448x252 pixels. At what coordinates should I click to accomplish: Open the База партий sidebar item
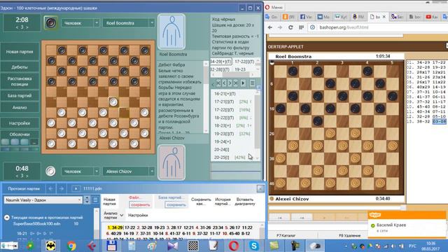20,95
